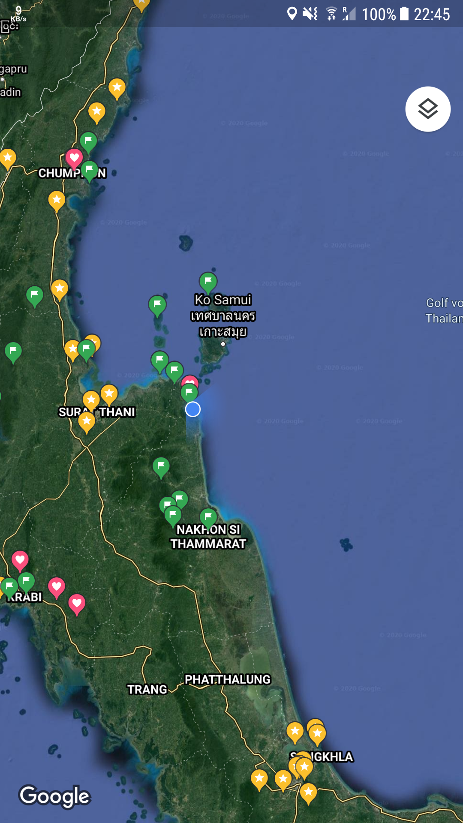
Task: Tap the Phatthalung city label
Action: tap(227, 679)
